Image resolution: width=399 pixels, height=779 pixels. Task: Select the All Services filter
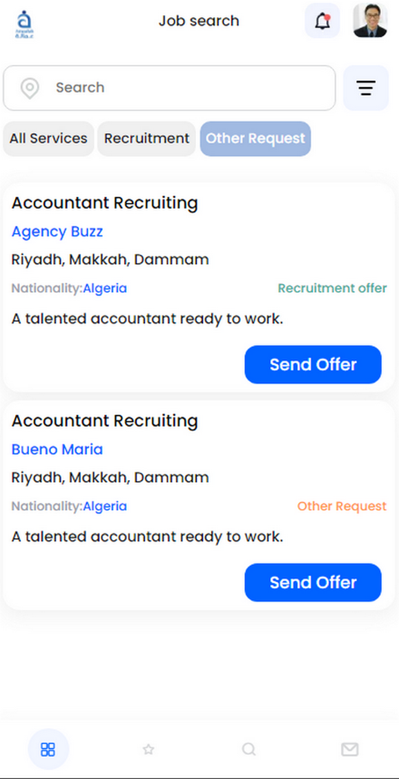(48, 139)
